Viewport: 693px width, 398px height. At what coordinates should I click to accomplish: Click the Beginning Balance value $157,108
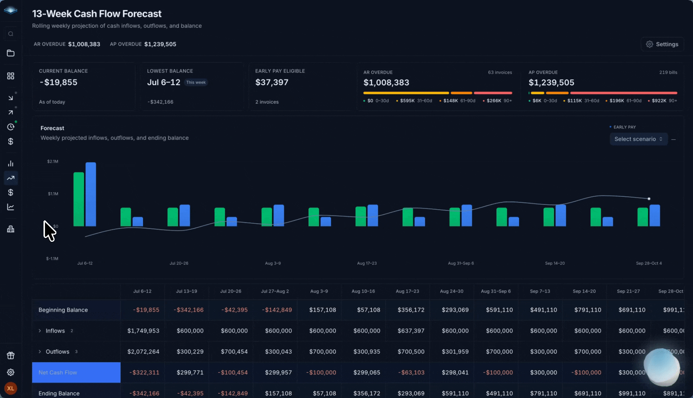tap(323, 310)
